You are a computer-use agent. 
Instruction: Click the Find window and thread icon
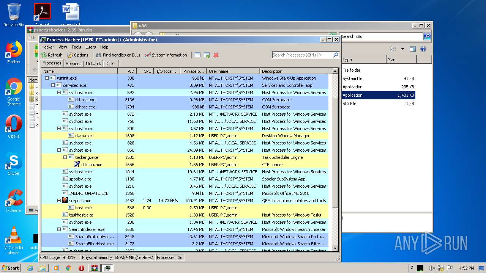207,55
